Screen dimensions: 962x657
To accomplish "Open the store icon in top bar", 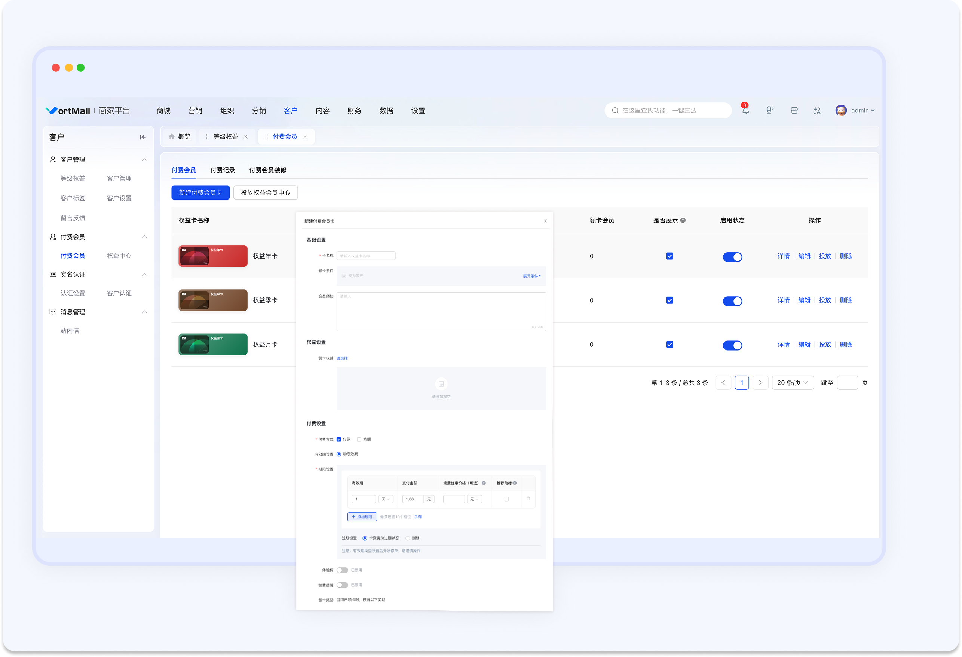I will [x=794, y=111].
